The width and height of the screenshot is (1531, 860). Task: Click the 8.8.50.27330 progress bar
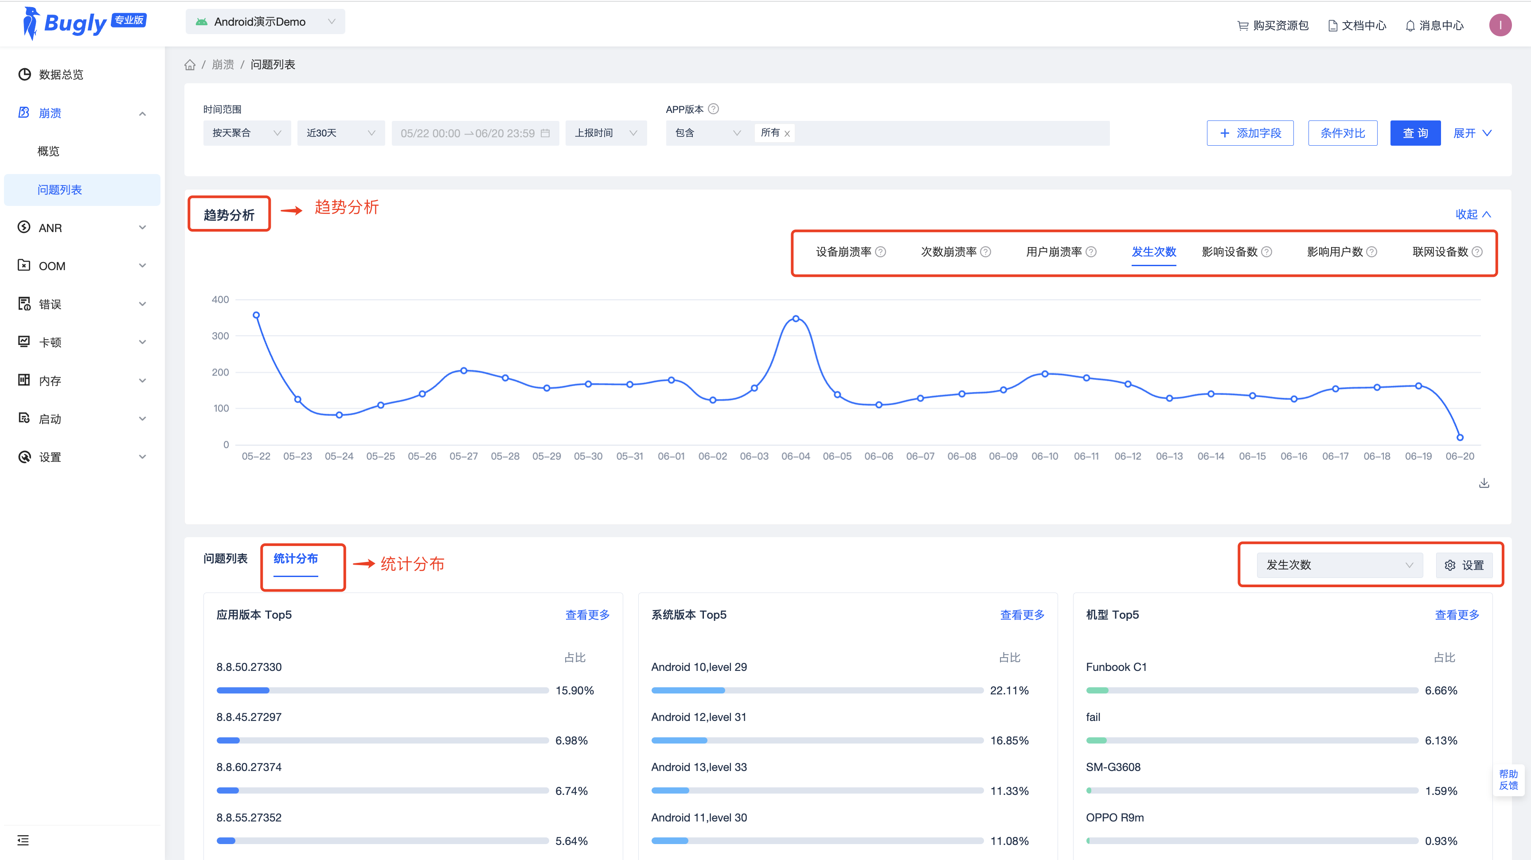pyautogui.click(x=382, y=690)
